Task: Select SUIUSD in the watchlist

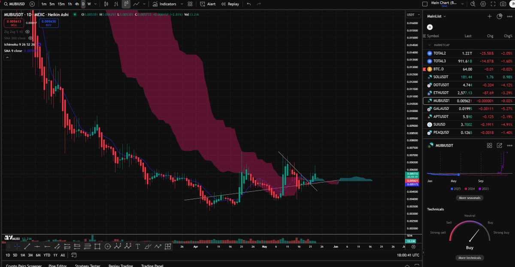Action: [469, 124]
